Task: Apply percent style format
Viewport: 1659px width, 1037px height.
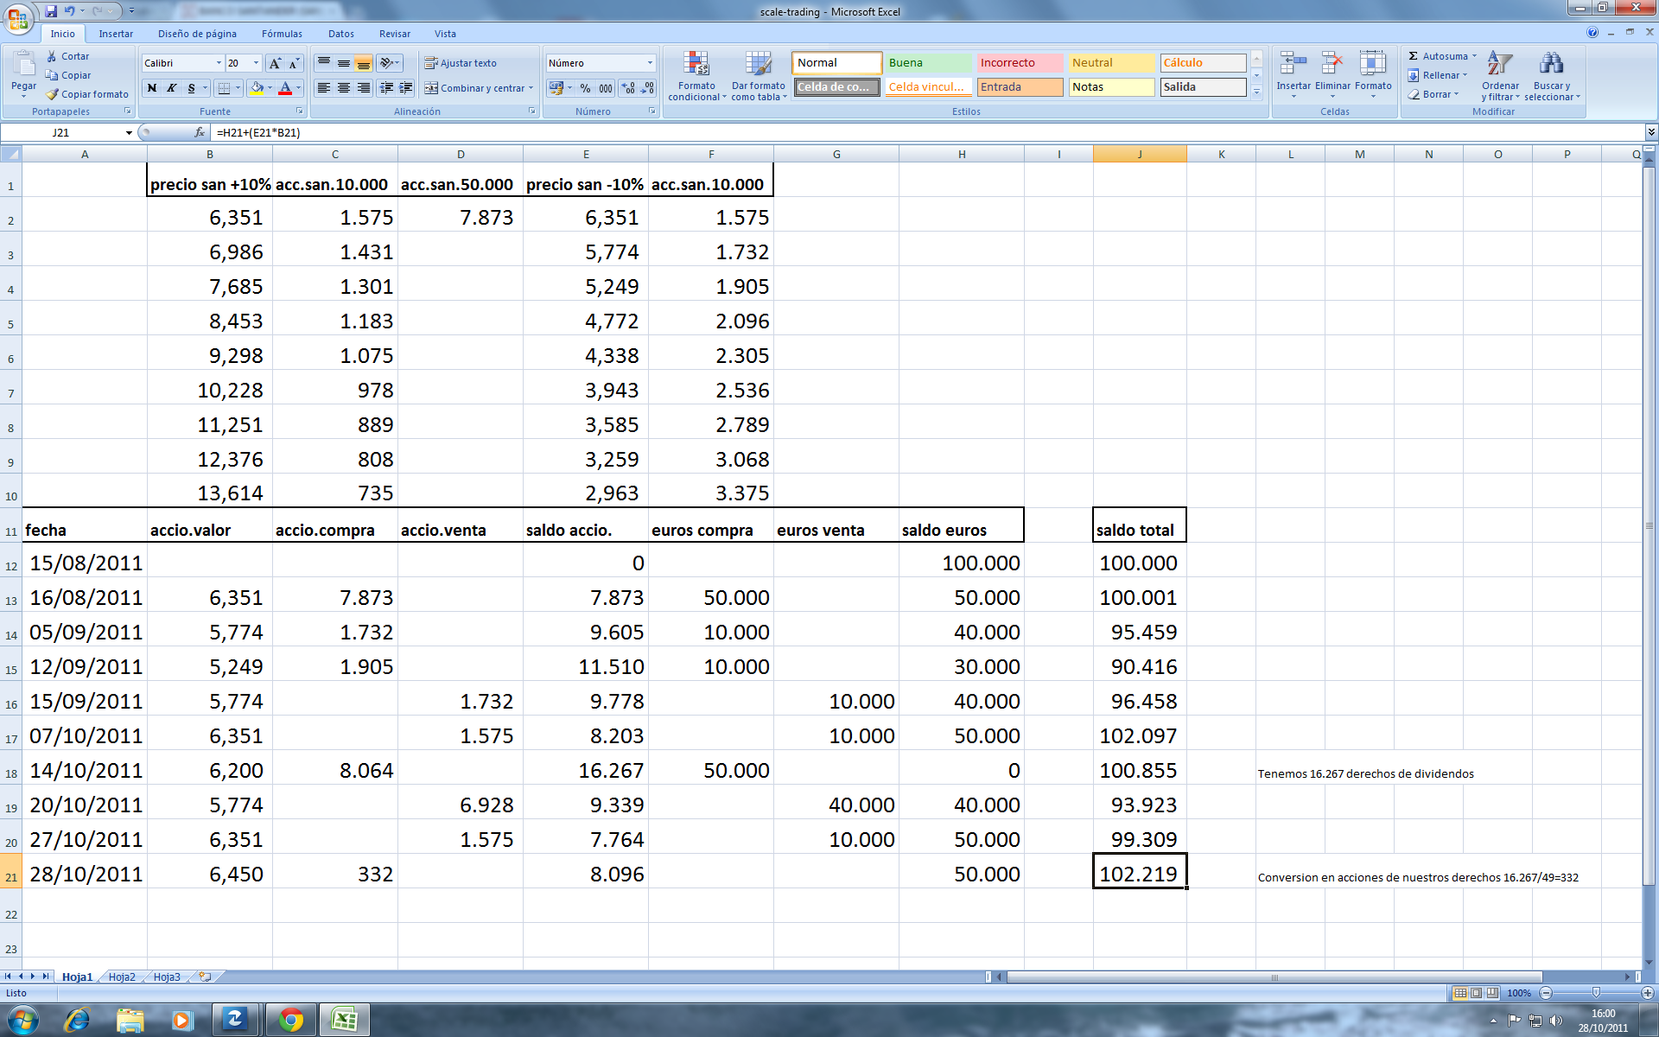Action: click(x=585, y=88)
